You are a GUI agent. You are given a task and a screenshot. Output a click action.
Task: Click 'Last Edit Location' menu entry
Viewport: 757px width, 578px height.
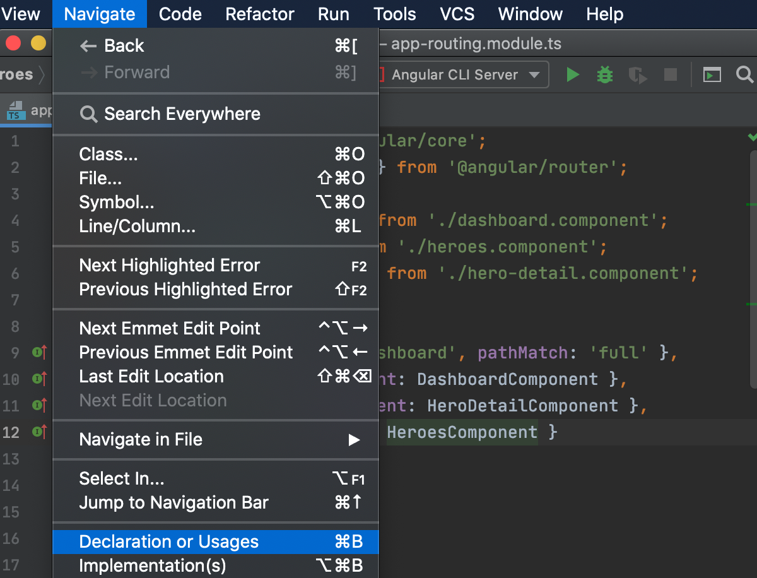pyautogui.click(x=151, y=376)
